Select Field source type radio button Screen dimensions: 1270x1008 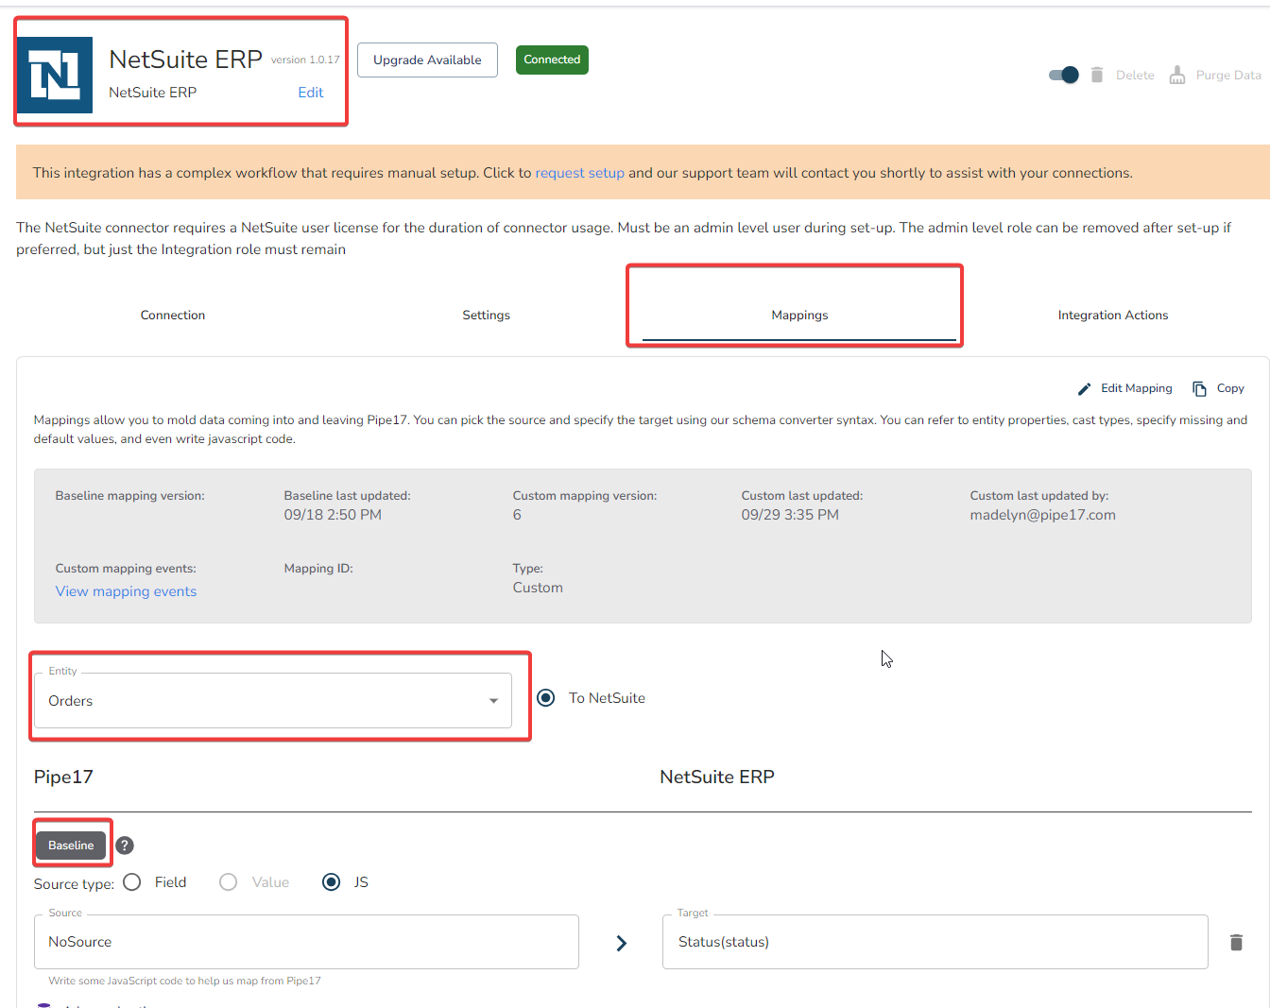point(132,882)
